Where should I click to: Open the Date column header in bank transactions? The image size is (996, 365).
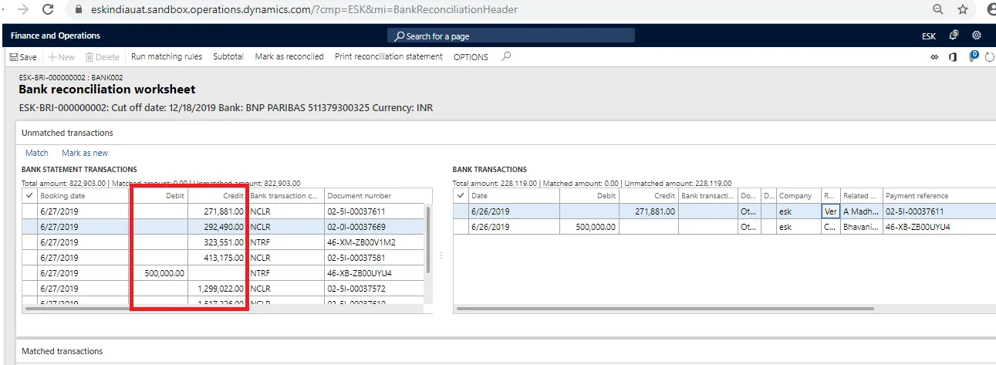tap(514, 196)
